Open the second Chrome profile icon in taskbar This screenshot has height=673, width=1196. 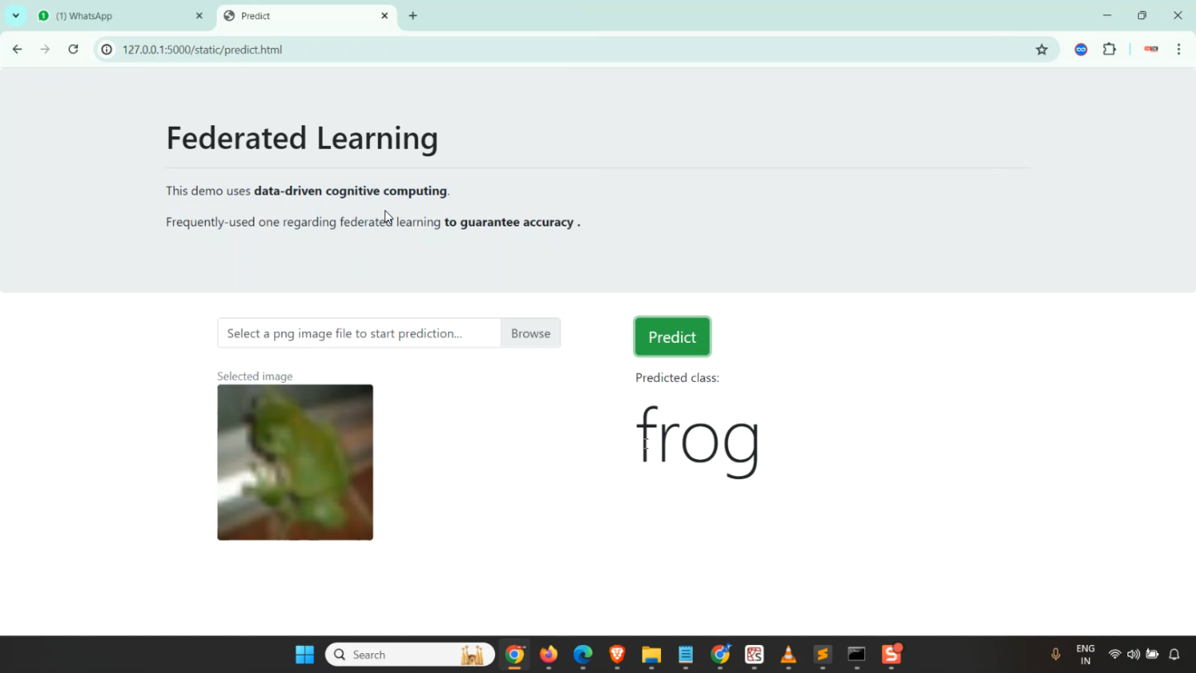(x=720, y=655)
